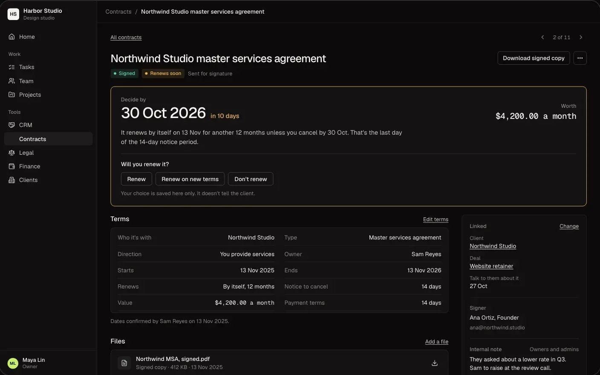Image resolution: width=600 pixels, height=375 pixels.
Task: Click the document icon beside Northwind MSA
Action: point(124,363)
